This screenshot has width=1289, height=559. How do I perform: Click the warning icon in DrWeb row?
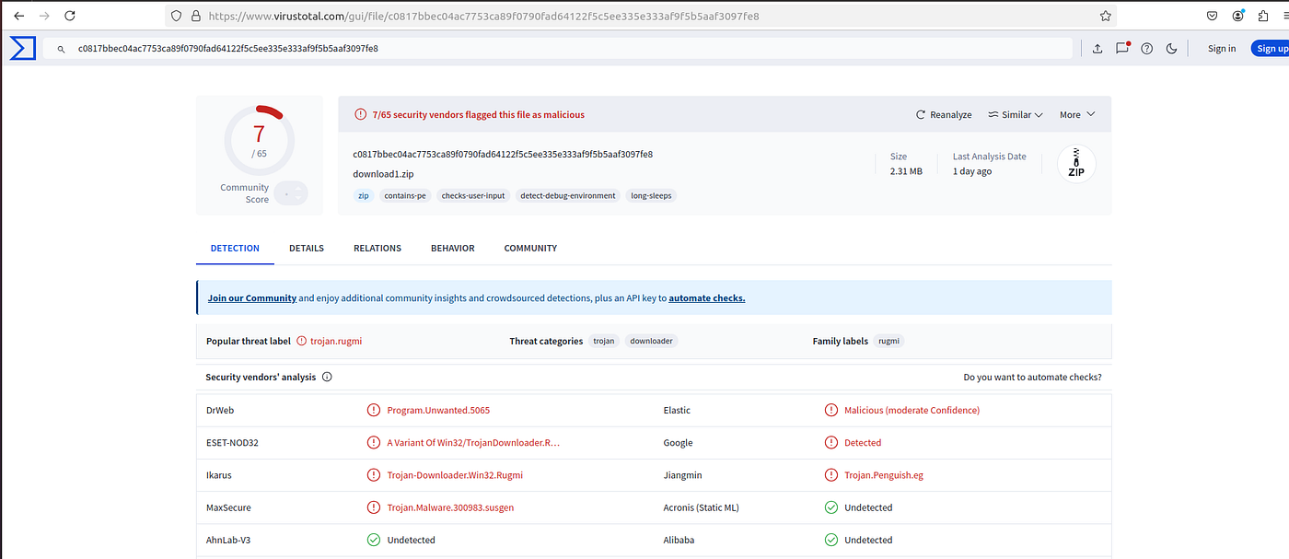tap(373, 410)
